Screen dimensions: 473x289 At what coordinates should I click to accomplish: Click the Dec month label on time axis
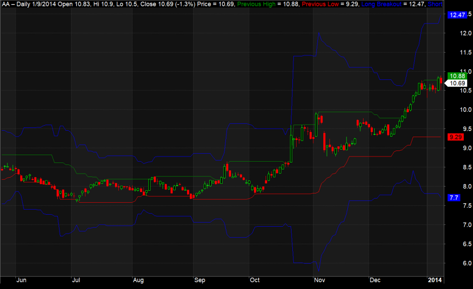[x=375, y=280]
